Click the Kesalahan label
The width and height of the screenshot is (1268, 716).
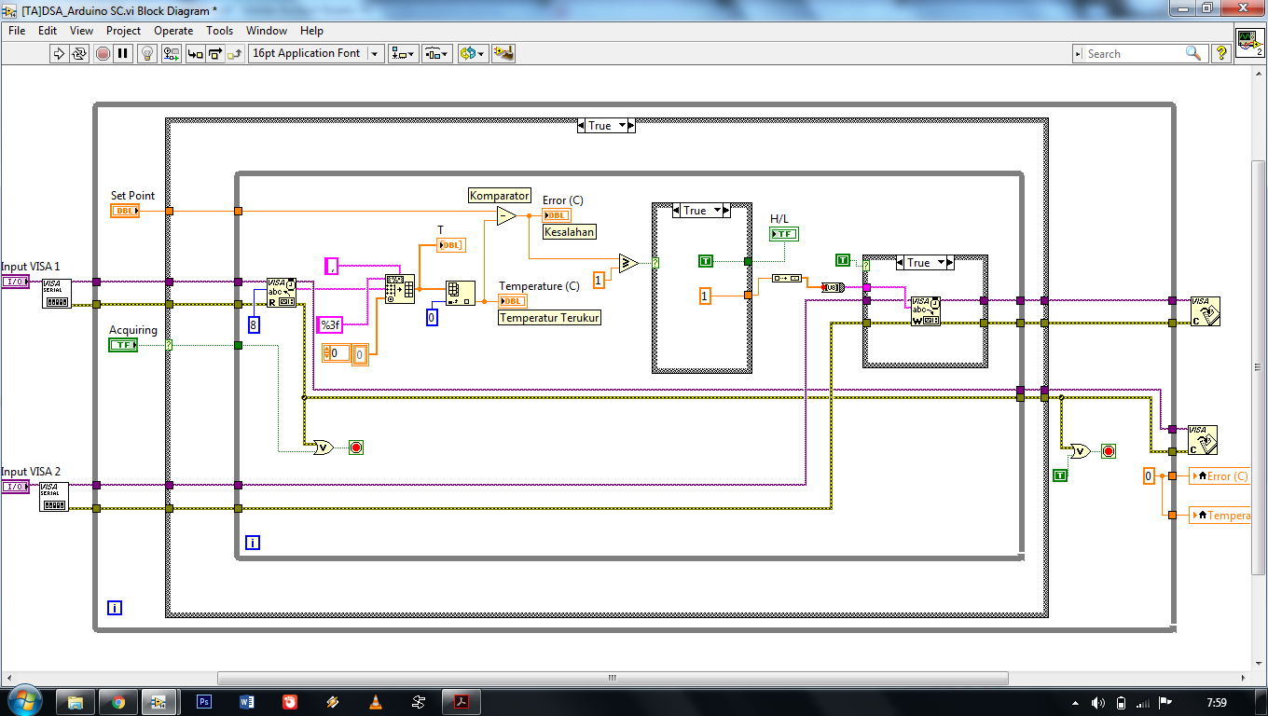pos(570,232)
